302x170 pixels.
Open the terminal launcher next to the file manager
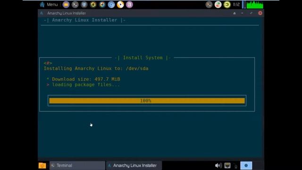point(75,5)
